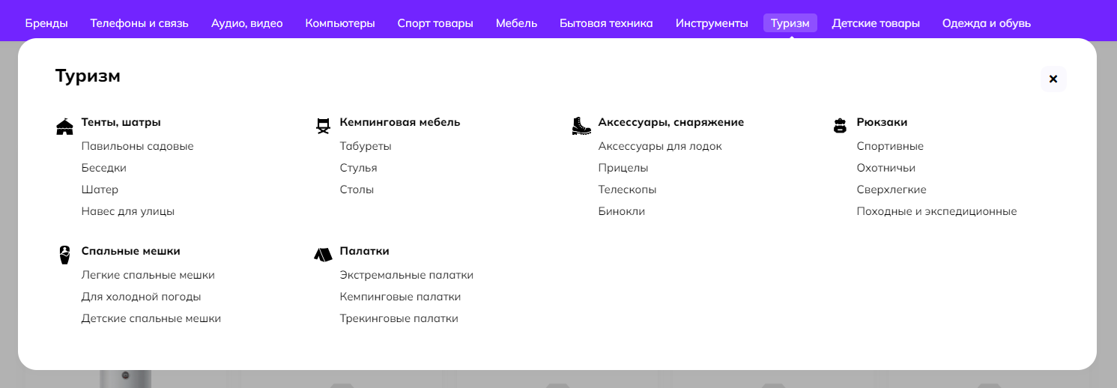Open the Павильоны садовые subcategory
Image resolution: width=1117 pixels, height=388 pixels.
[x=137, y=146]
